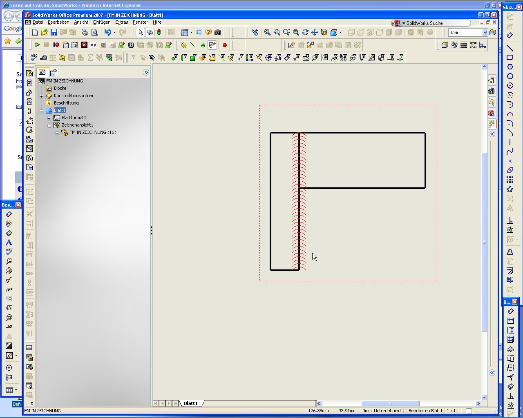
Task: Collapse the Blatt1 tree node
Action: tap(41, 111)
